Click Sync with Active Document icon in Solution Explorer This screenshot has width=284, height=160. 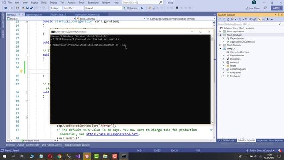pyautogui.click(x=246, y=20)
